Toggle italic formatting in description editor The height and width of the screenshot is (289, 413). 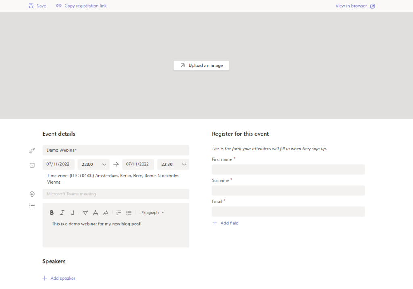(62, 213)
